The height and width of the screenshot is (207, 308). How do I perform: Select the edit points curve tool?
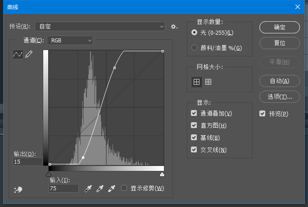click(18, 54)
